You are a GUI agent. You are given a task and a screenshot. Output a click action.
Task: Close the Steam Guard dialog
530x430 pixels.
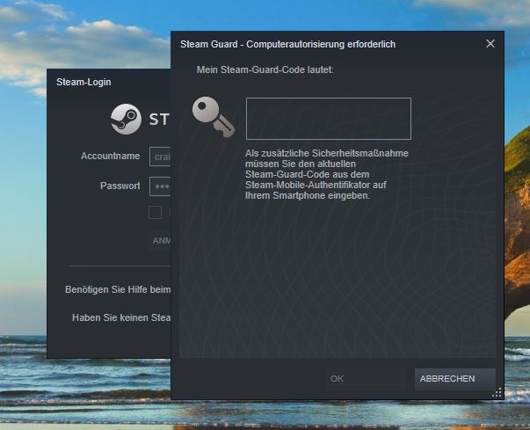click(x=490, y=44)
